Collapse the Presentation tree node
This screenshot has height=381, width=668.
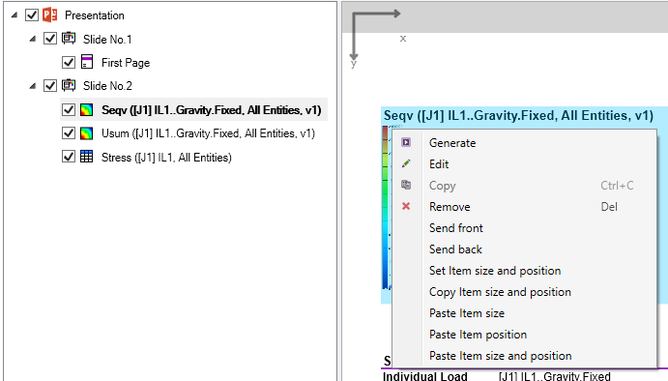coord(15,15)
